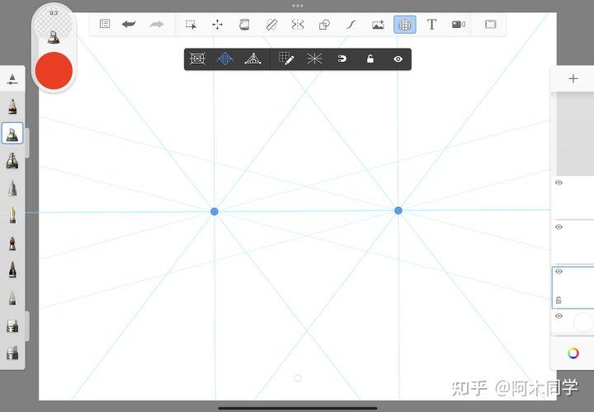Image resolution: width=594 pixels, height=412 pixels.
Task: Toggle visibility of the middle layer
Action: click(x=559, y=227)
